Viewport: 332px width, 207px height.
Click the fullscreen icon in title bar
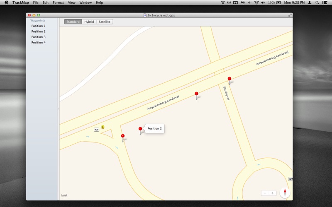pyautogui.click(x=290, y=15)
